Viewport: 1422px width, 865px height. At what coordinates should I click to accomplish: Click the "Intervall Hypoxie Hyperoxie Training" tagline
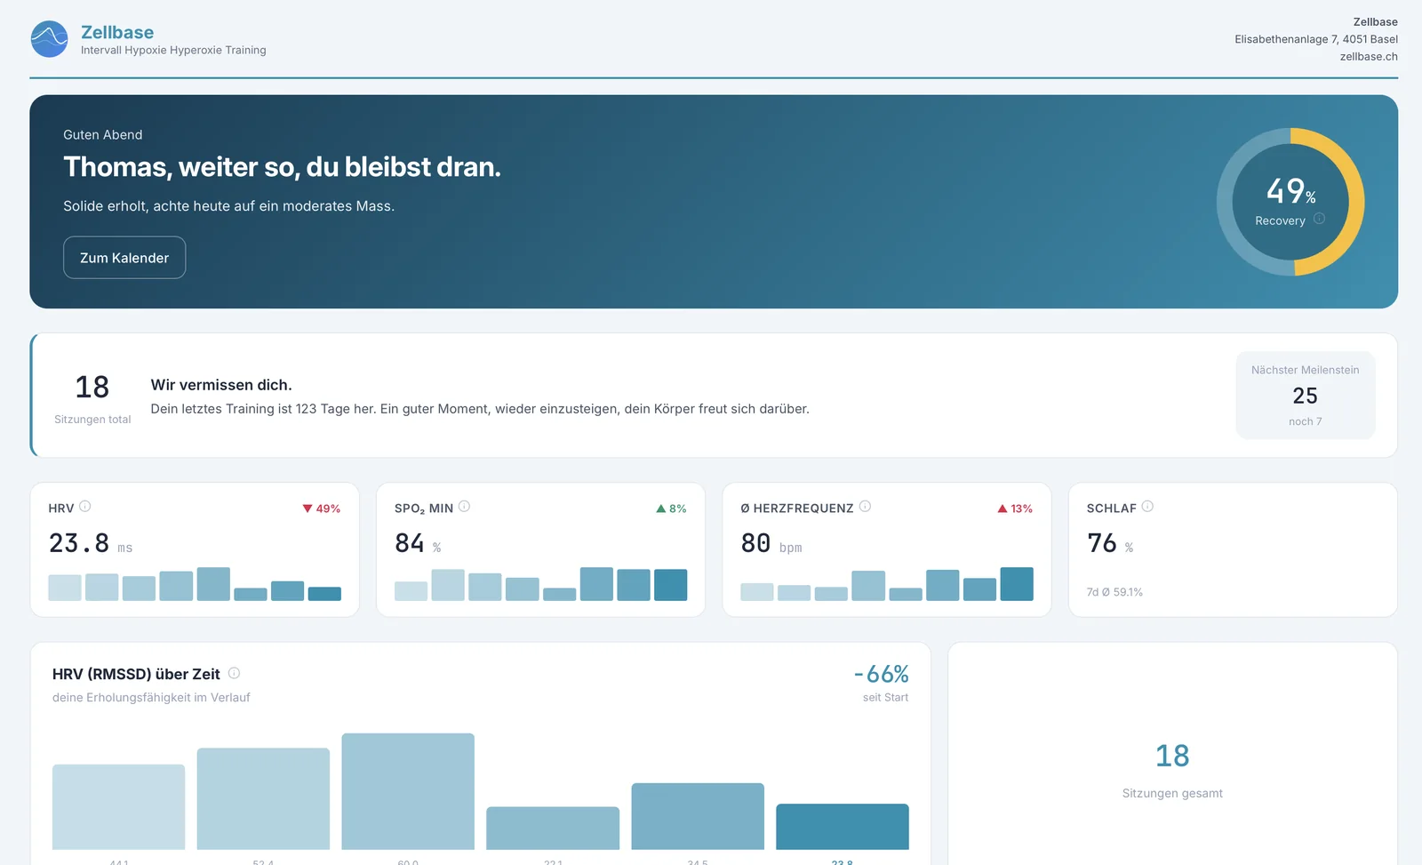tap(173, 51)
